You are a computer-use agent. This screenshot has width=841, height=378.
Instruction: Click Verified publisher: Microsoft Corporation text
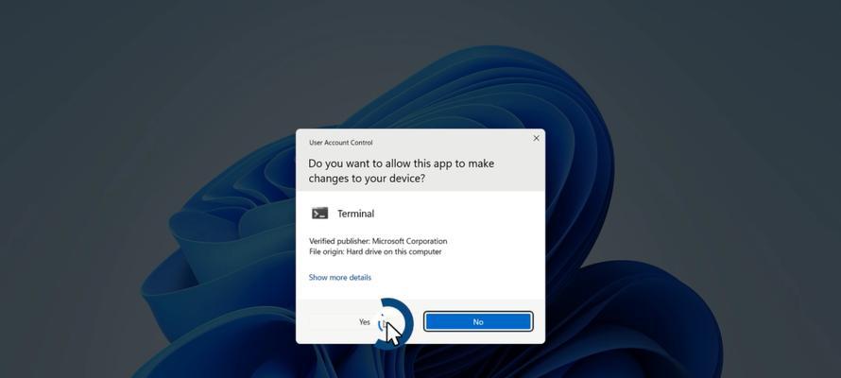378,241
